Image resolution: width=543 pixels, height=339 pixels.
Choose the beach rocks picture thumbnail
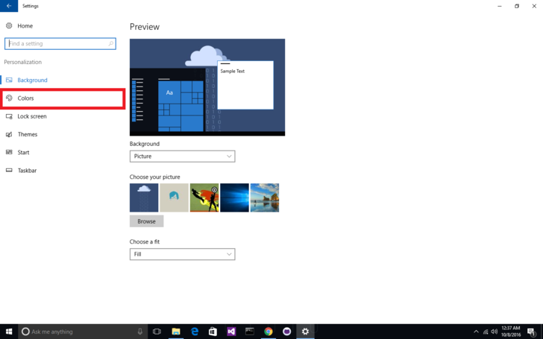coord(265,197)
